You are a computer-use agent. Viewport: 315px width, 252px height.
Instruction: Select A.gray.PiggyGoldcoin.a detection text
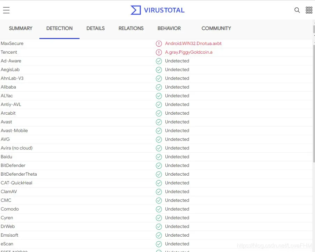189,52
